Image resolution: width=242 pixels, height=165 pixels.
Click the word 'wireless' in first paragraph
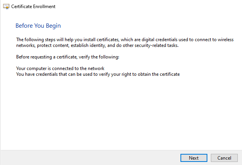coord(225,40)
